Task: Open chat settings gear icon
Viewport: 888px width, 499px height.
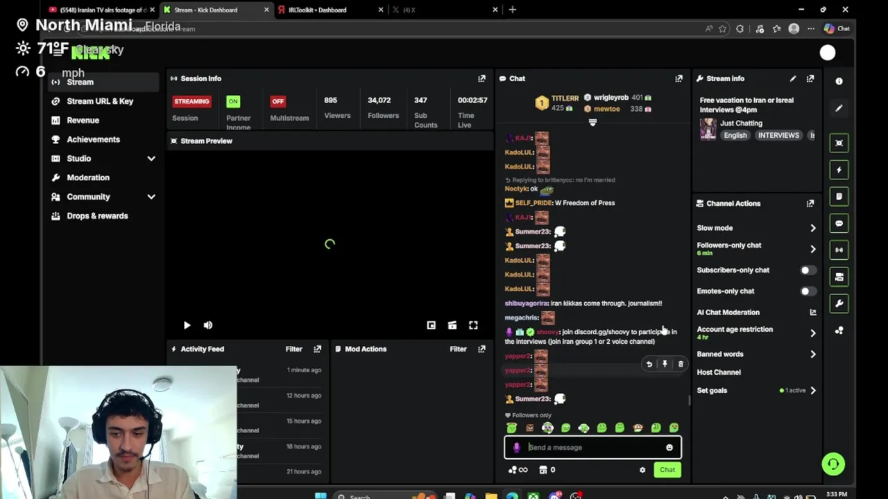Action: (x=642, y=470)
